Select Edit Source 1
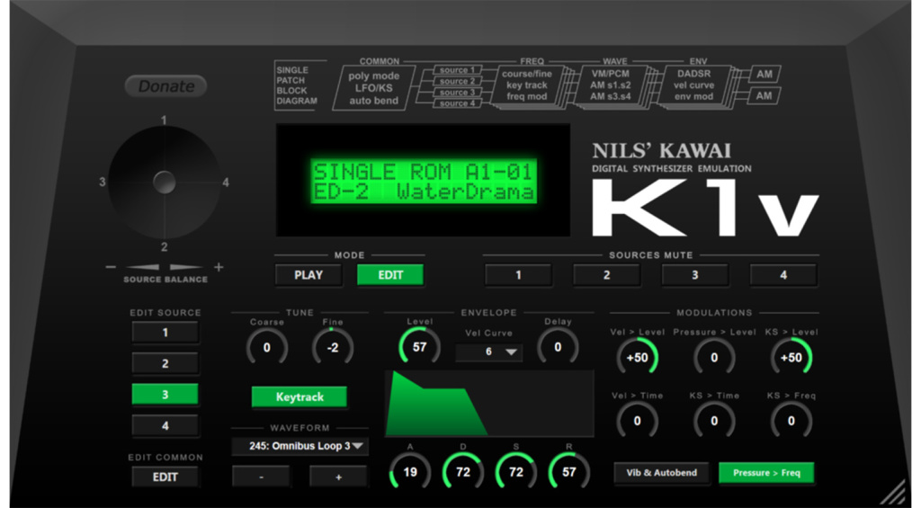921x508 pixels. (165, 333)
